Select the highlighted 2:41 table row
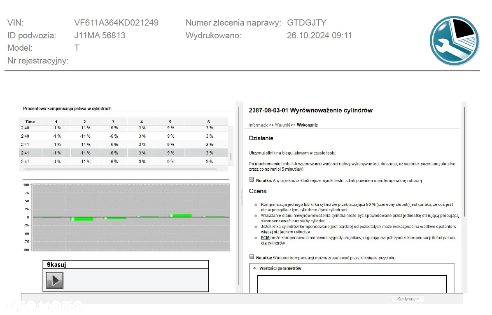Image resolution: width=492 pixels, height=315 pixels. 124,153
